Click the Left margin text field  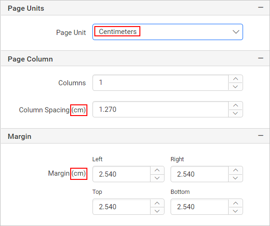[122, 174]
